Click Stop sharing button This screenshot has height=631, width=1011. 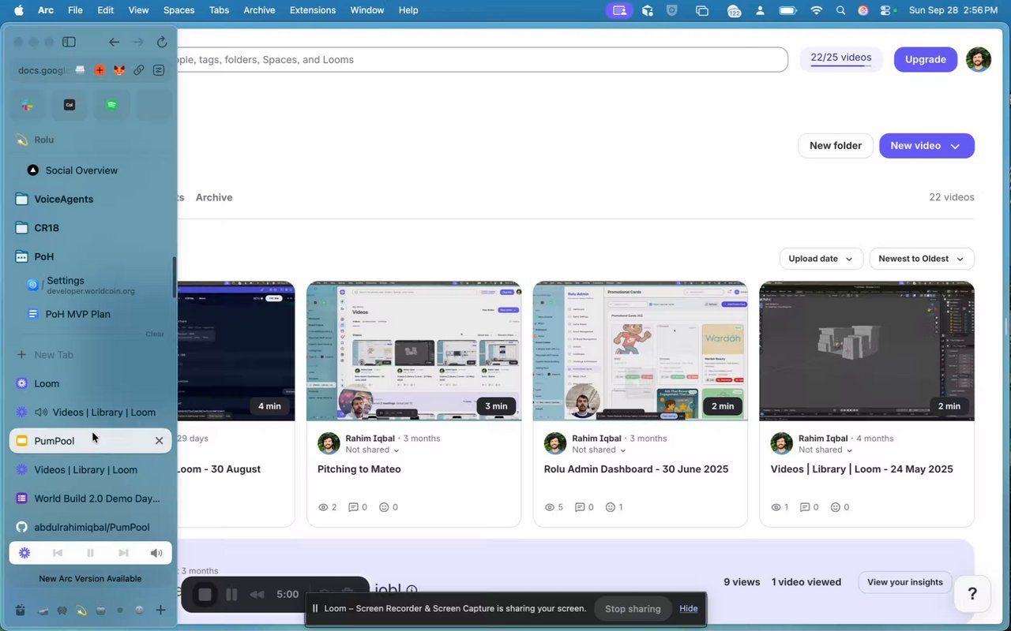(633, 609)
